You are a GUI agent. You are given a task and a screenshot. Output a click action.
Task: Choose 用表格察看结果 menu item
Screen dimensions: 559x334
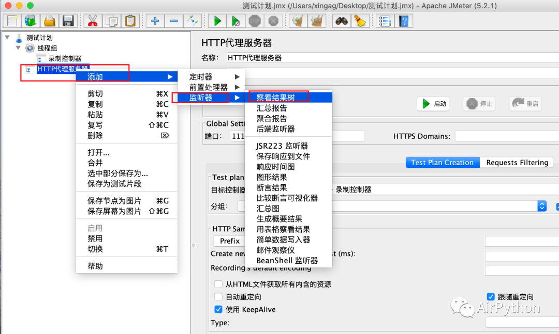click(x=289, y=229)
